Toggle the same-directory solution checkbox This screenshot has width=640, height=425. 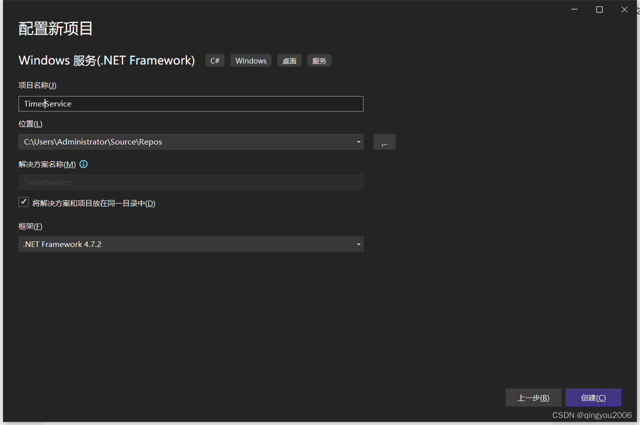tap(23, 202)
